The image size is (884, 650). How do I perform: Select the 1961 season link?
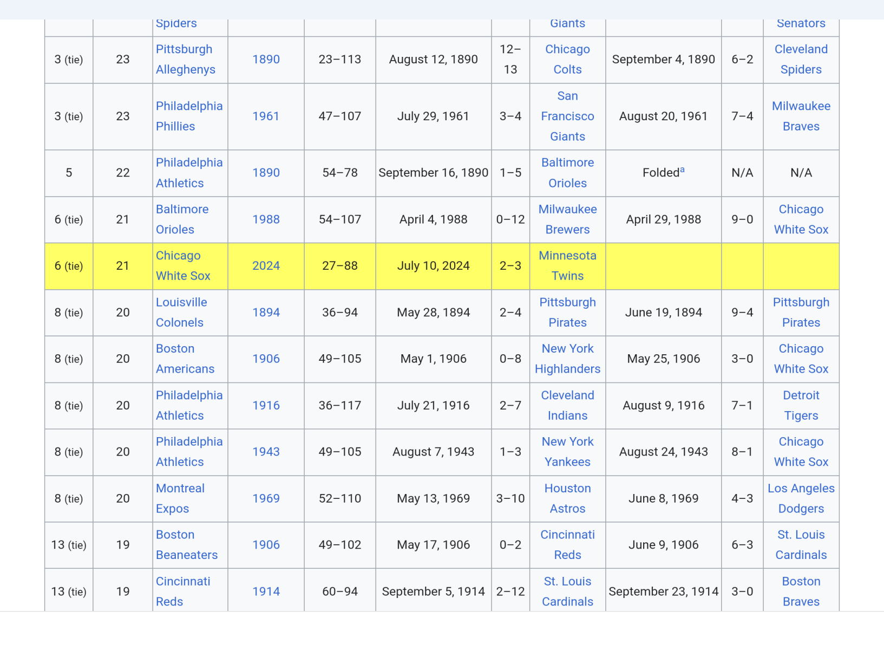point(266,116)
